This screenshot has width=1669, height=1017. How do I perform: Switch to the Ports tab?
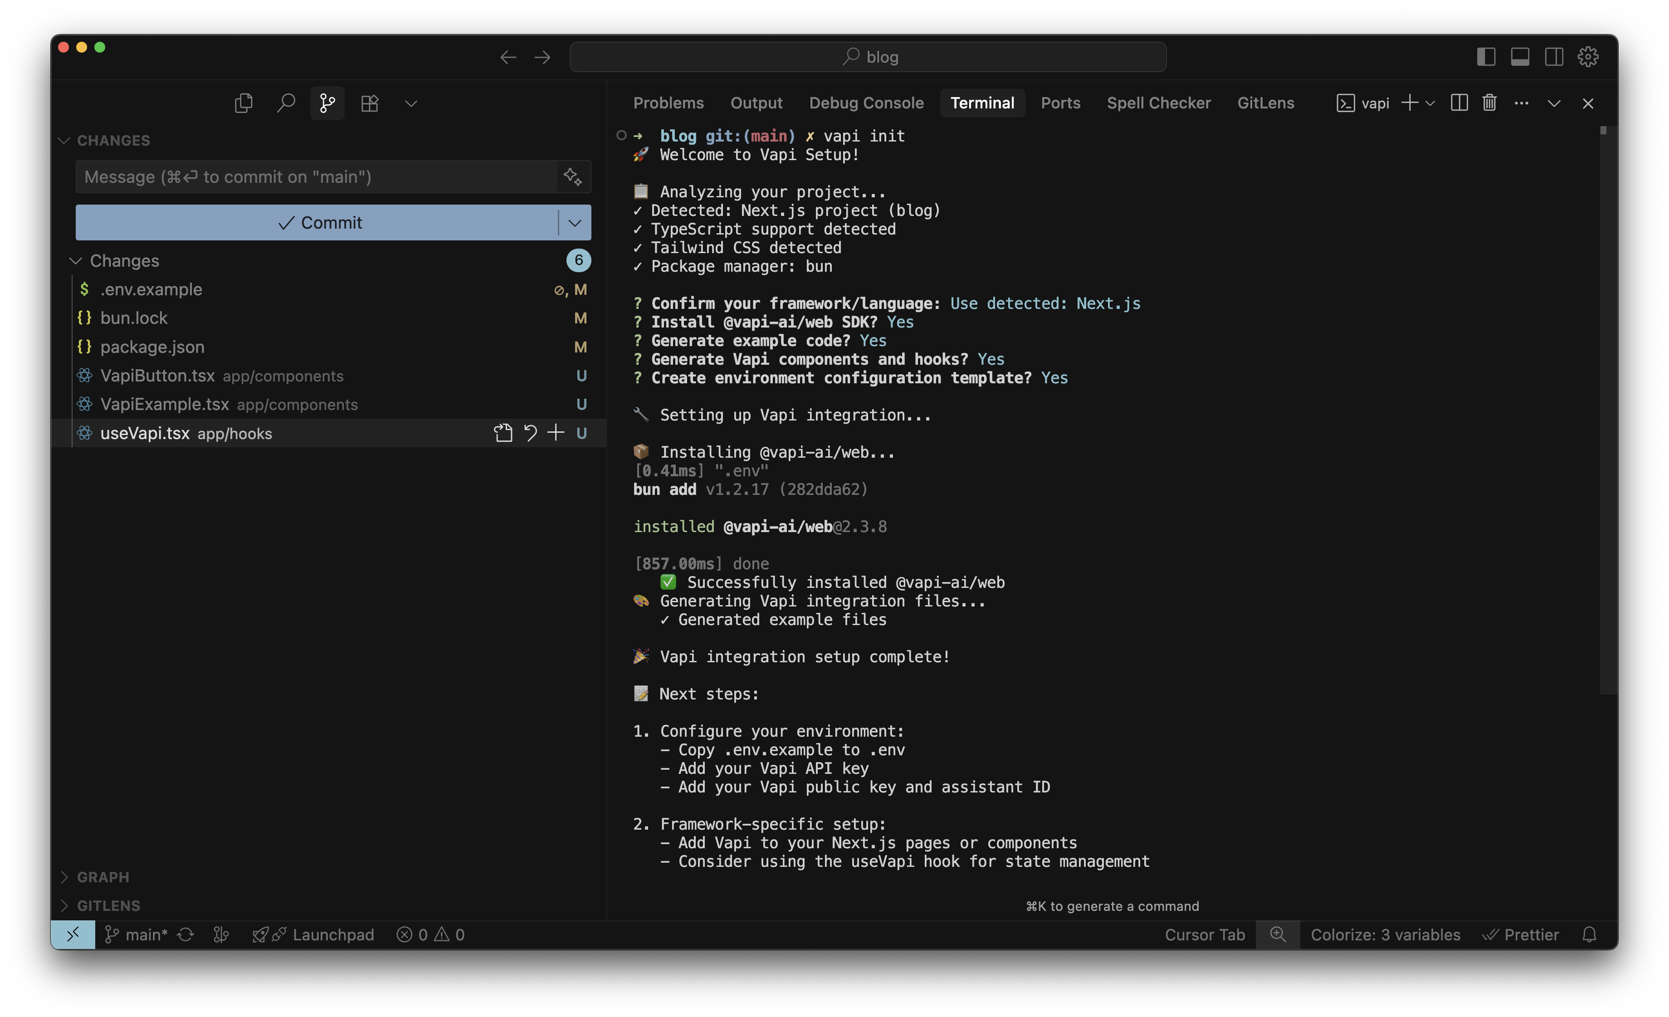click(1060, 103)
